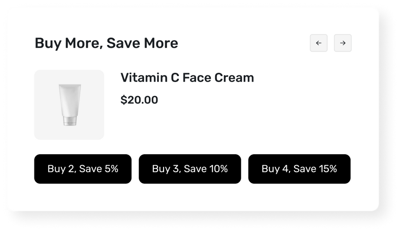Select the Buy 2, Save 5% option
Image resolution: width=400 pixels, height=232 pixels.
pyautogui.click(x=83, y=169)
